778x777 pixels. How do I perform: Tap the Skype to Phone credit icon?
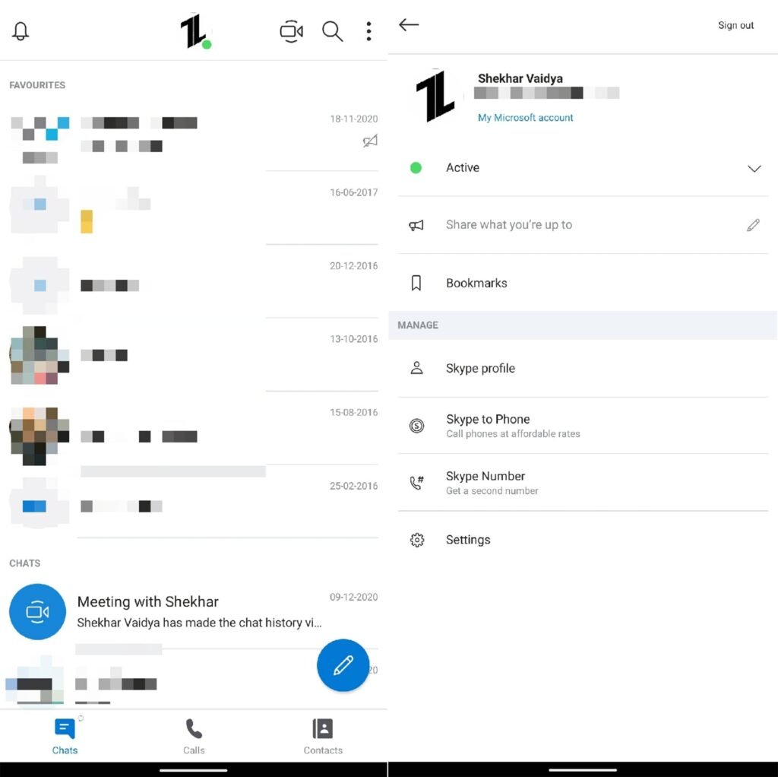417,426
